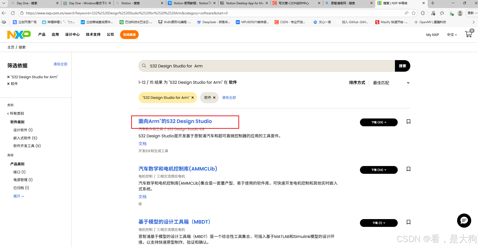Image resolution: width=478 pixels, height=247 pixels.
Task: Open 文档 link under S32 Design Studio
Action: [x=142, y=144]
